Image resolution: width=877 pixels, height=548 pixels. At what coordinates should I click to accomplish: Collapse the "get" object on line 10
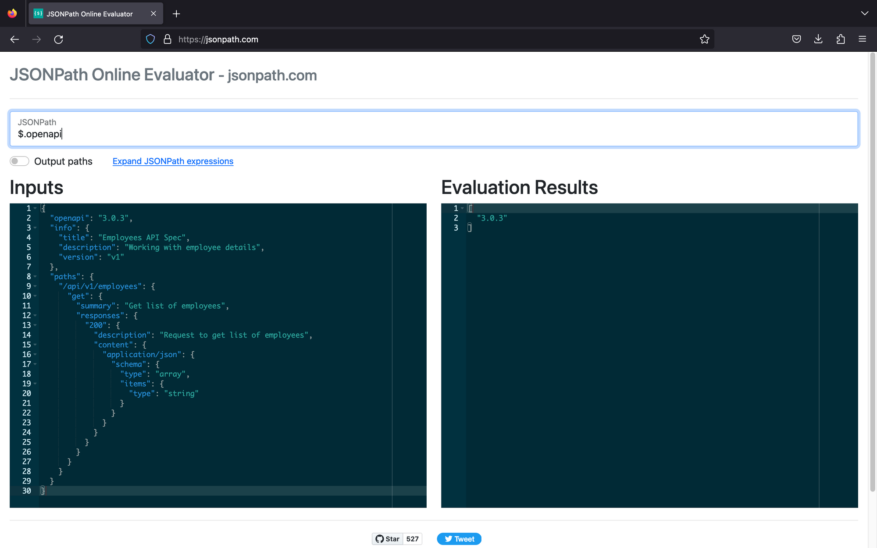pos(35,296)
